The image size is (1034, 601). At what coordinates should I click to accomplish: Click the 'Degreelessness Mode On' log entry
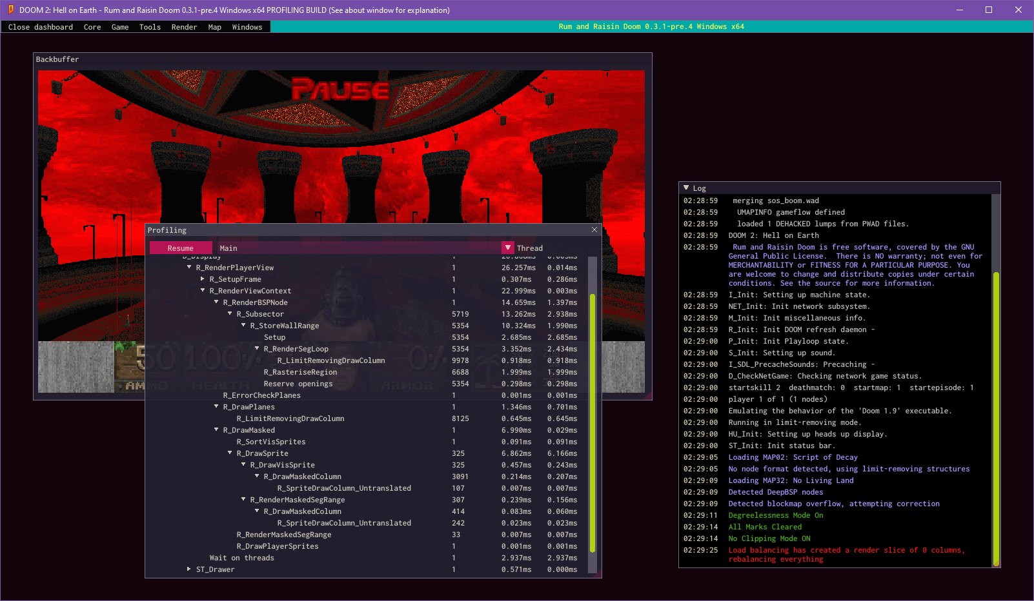pyautogui.click(x=776, y=515)
